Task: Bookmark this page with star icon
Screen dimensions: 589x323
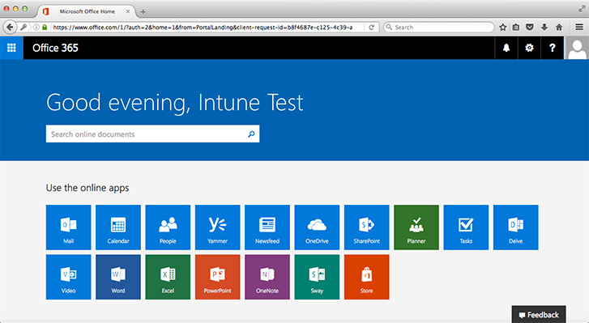Action: pos(502,27)
